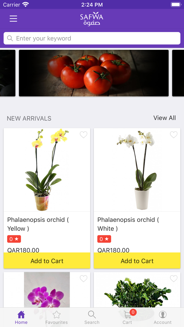Image resolution: width=184 pixels, height=327 pixels.
Task: Open the Cart tab
Action: coord(127,317)
